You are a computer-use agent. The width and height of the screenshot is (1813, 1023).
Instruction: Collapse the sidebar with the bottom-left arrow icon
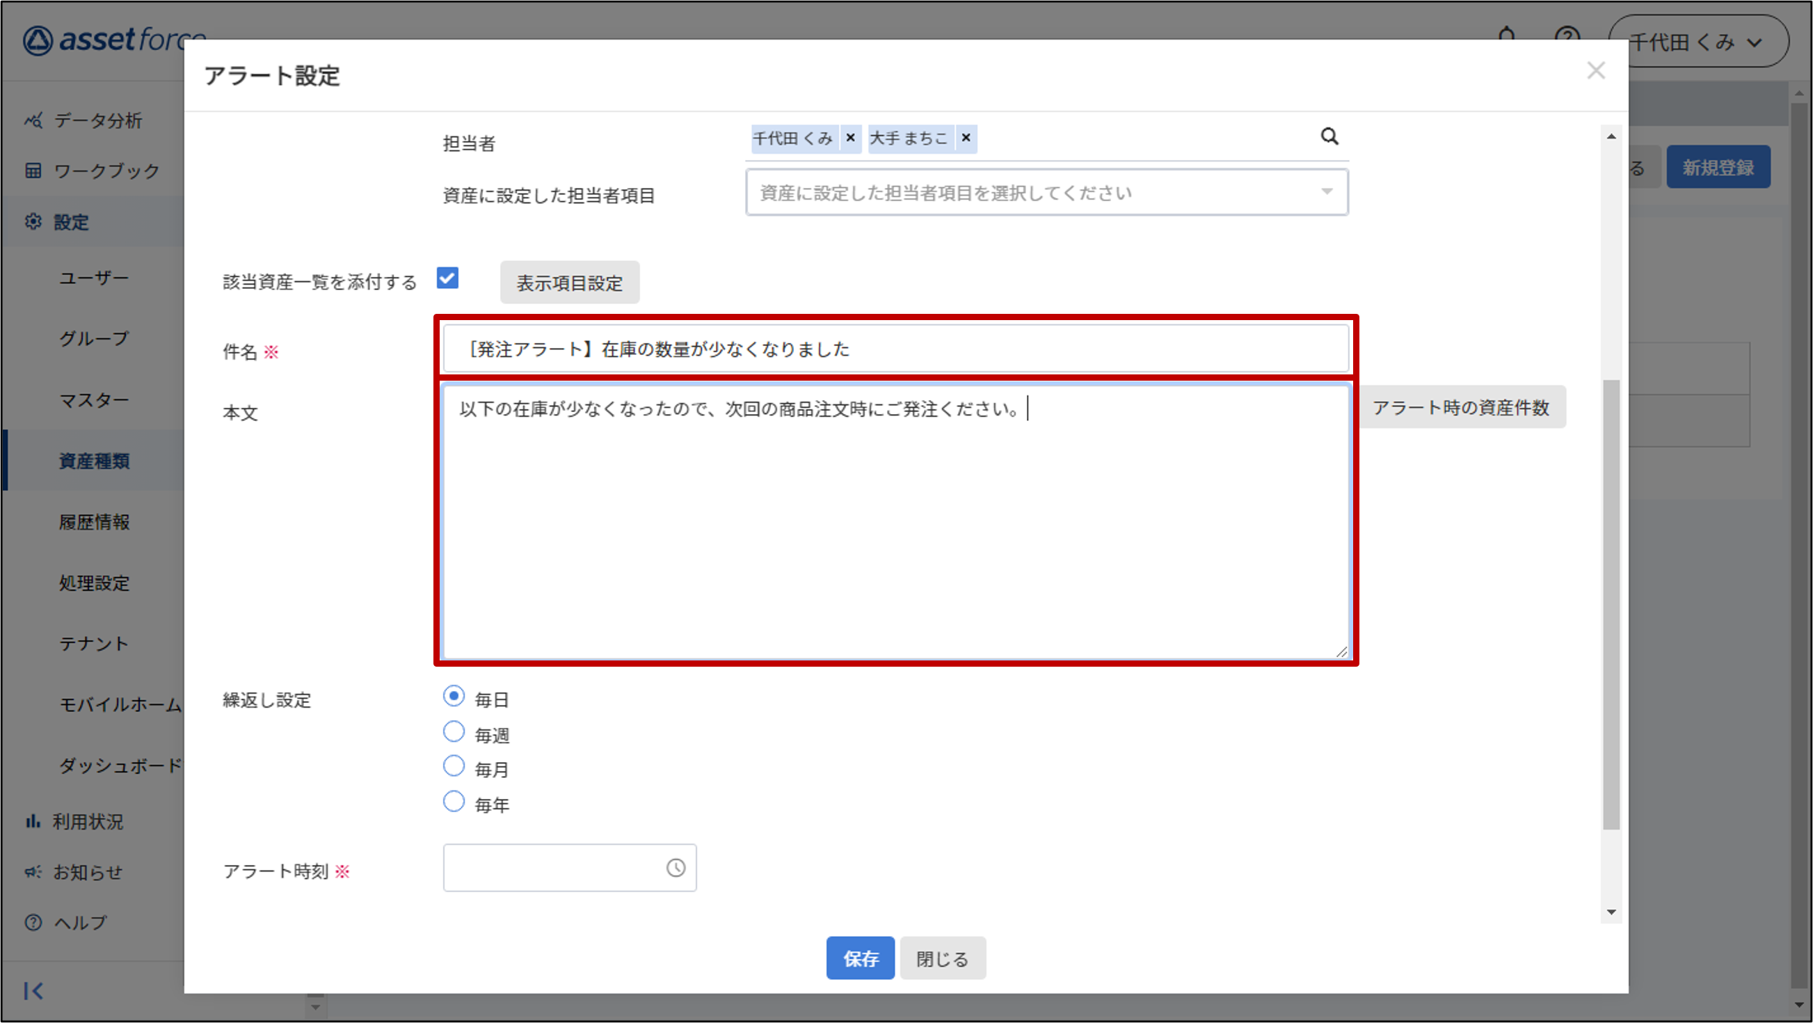click(x=33, y=990)
